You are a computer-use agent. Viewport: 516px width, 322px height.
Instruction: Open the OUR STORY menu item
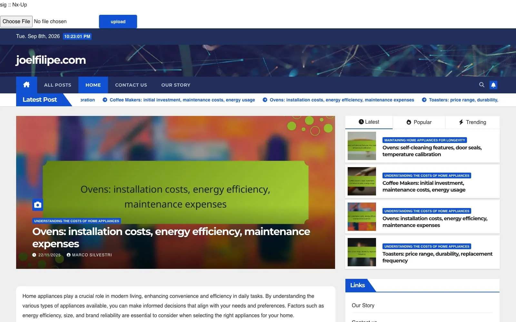tap(176, 85)
